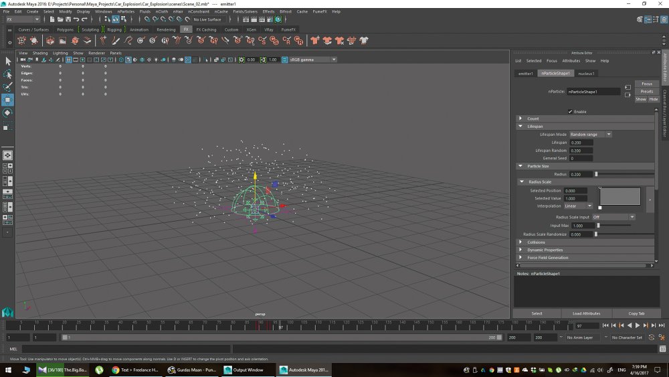Open the sRGB gamma view transform dropdown
The height and width of the screenshot is (377, 669).
[x=312, y=60]
